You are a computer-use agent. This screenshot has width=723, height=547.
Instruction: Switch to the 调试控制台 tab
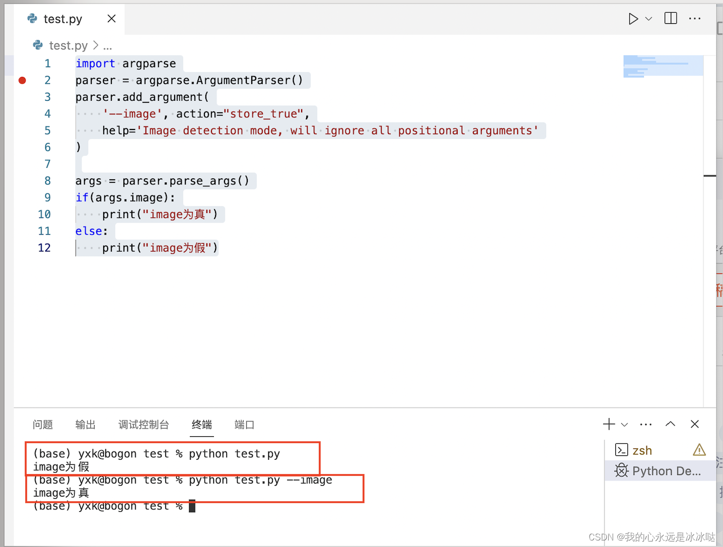143,424
